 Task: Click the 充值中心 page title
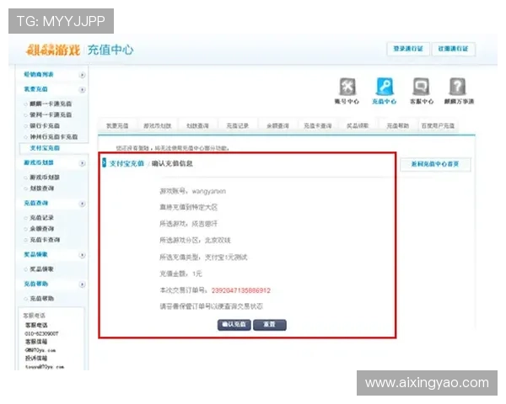[110, 50]
